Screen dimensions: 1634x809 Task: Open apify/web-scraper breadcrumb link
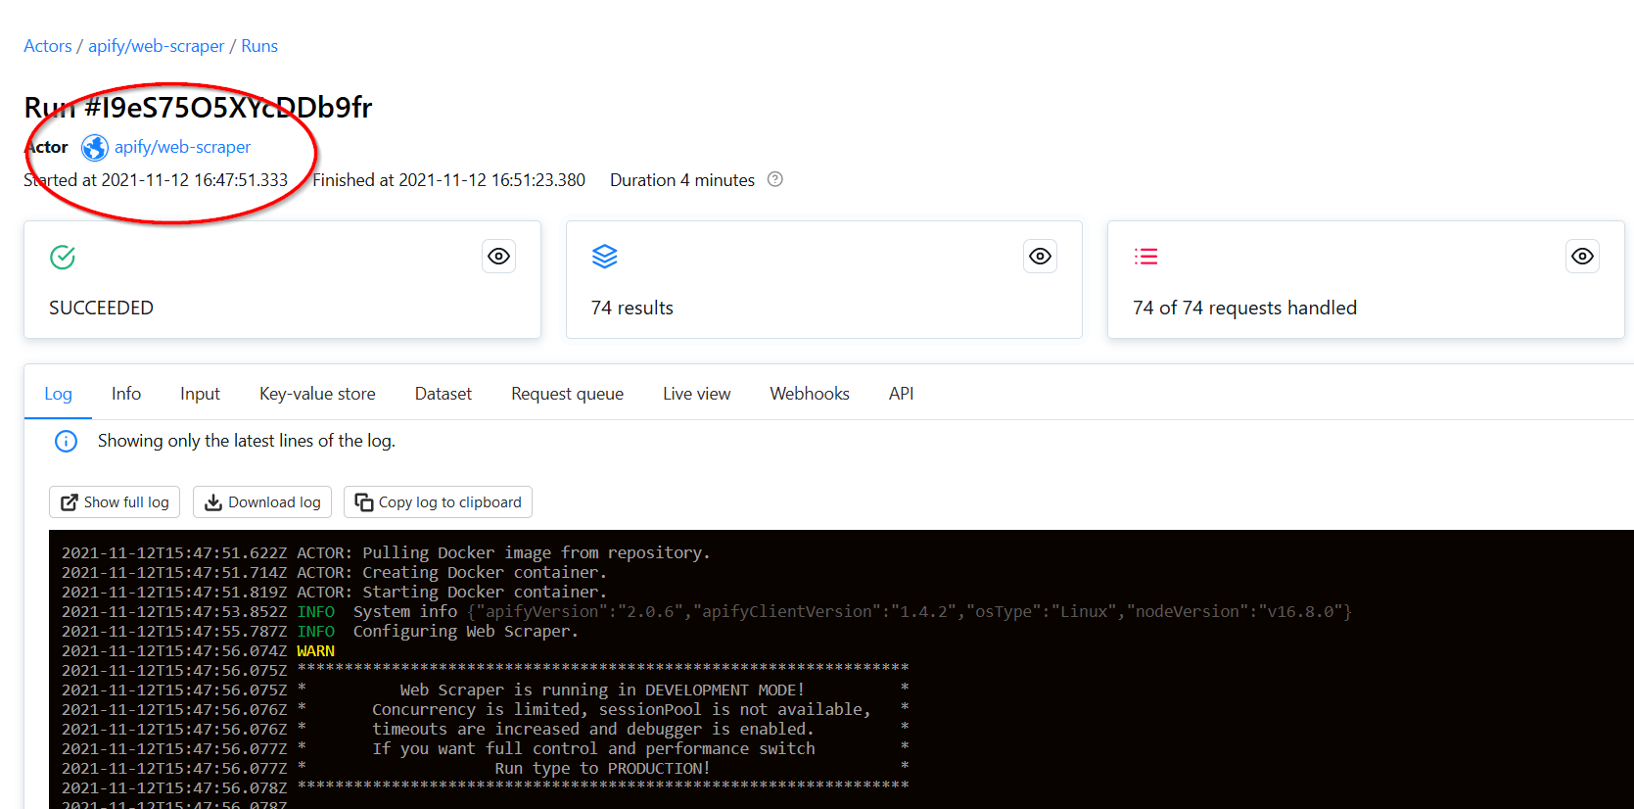pyautogui.click(x=157, y=46)
